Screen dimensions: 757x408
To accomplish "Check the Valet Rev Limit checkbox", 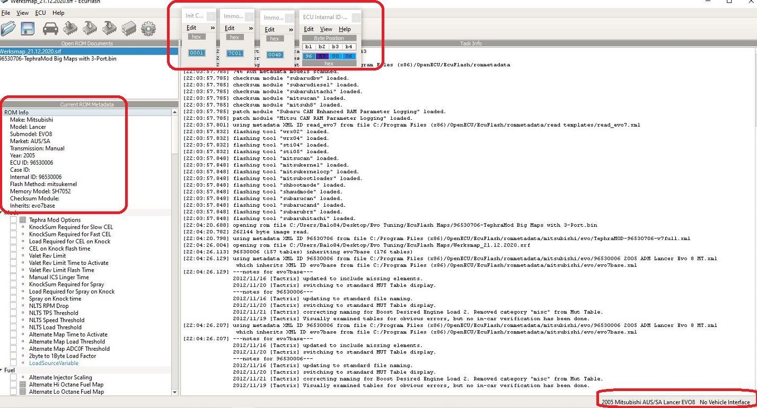I will click(x=14, y=256).
